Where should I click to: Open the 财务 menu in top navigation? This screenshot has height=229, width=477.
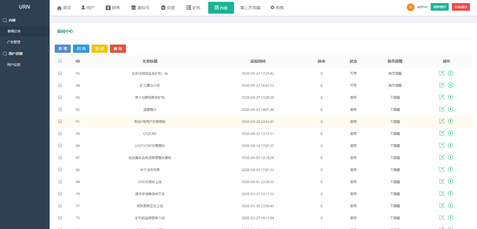tap(113, 8)
